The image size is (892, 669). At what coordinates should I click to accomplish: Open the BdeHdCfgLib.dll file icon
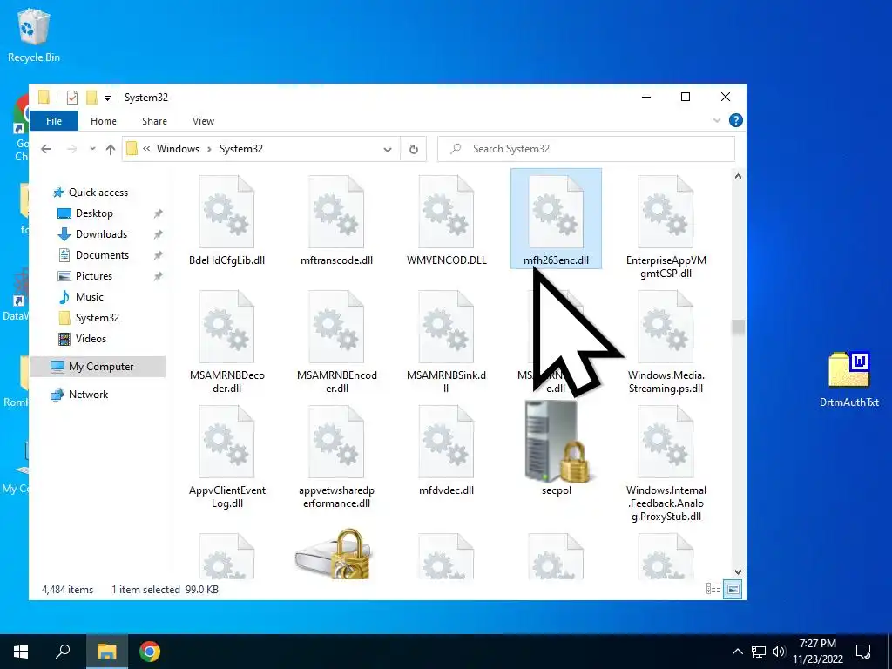[x=226, y=213]
